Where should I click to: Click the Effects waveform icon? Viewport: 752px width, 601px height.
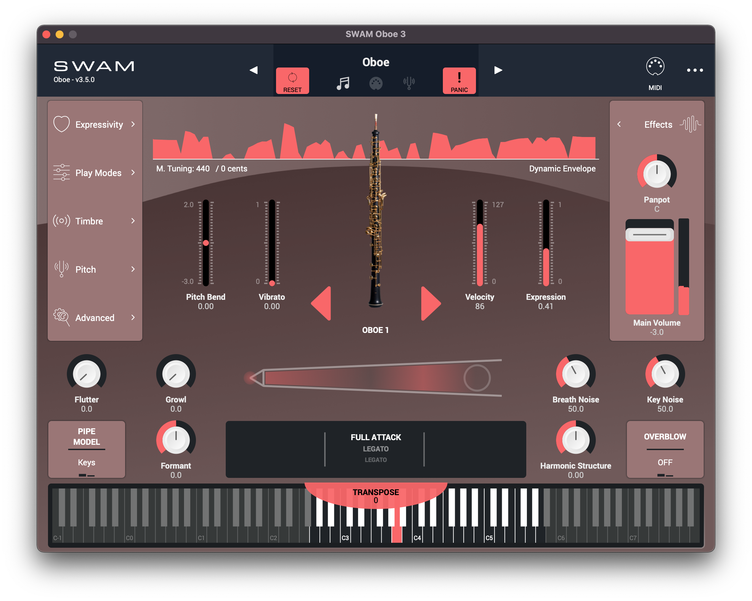pos(690,124)
